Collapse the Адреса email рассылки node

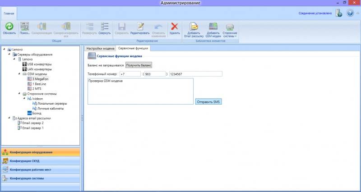9,118
